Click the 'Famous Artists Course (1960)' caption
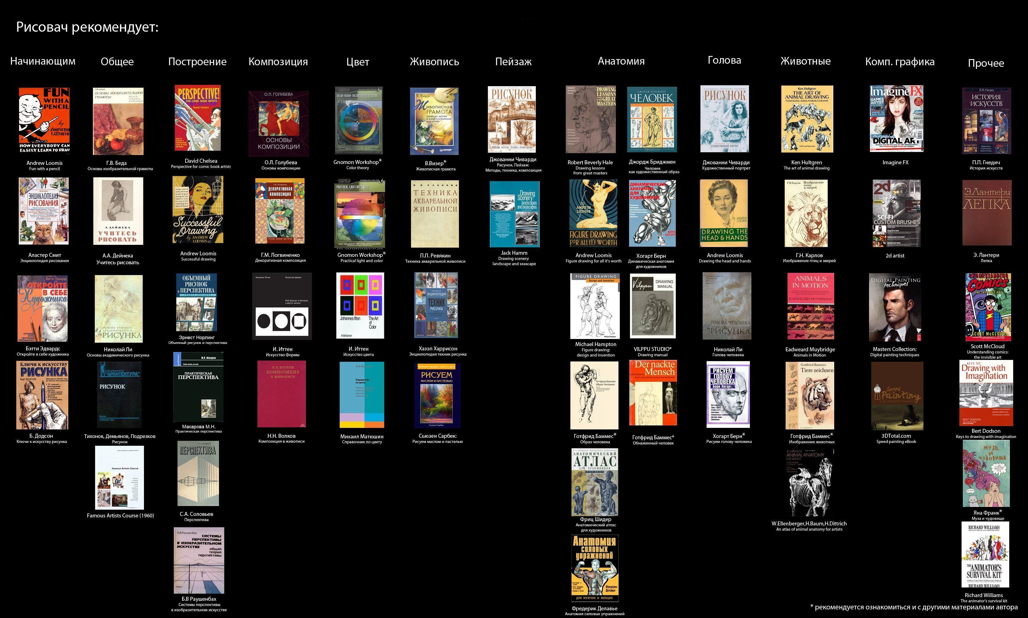Screen dimensions: 1028x618 [x=120, y=516]
